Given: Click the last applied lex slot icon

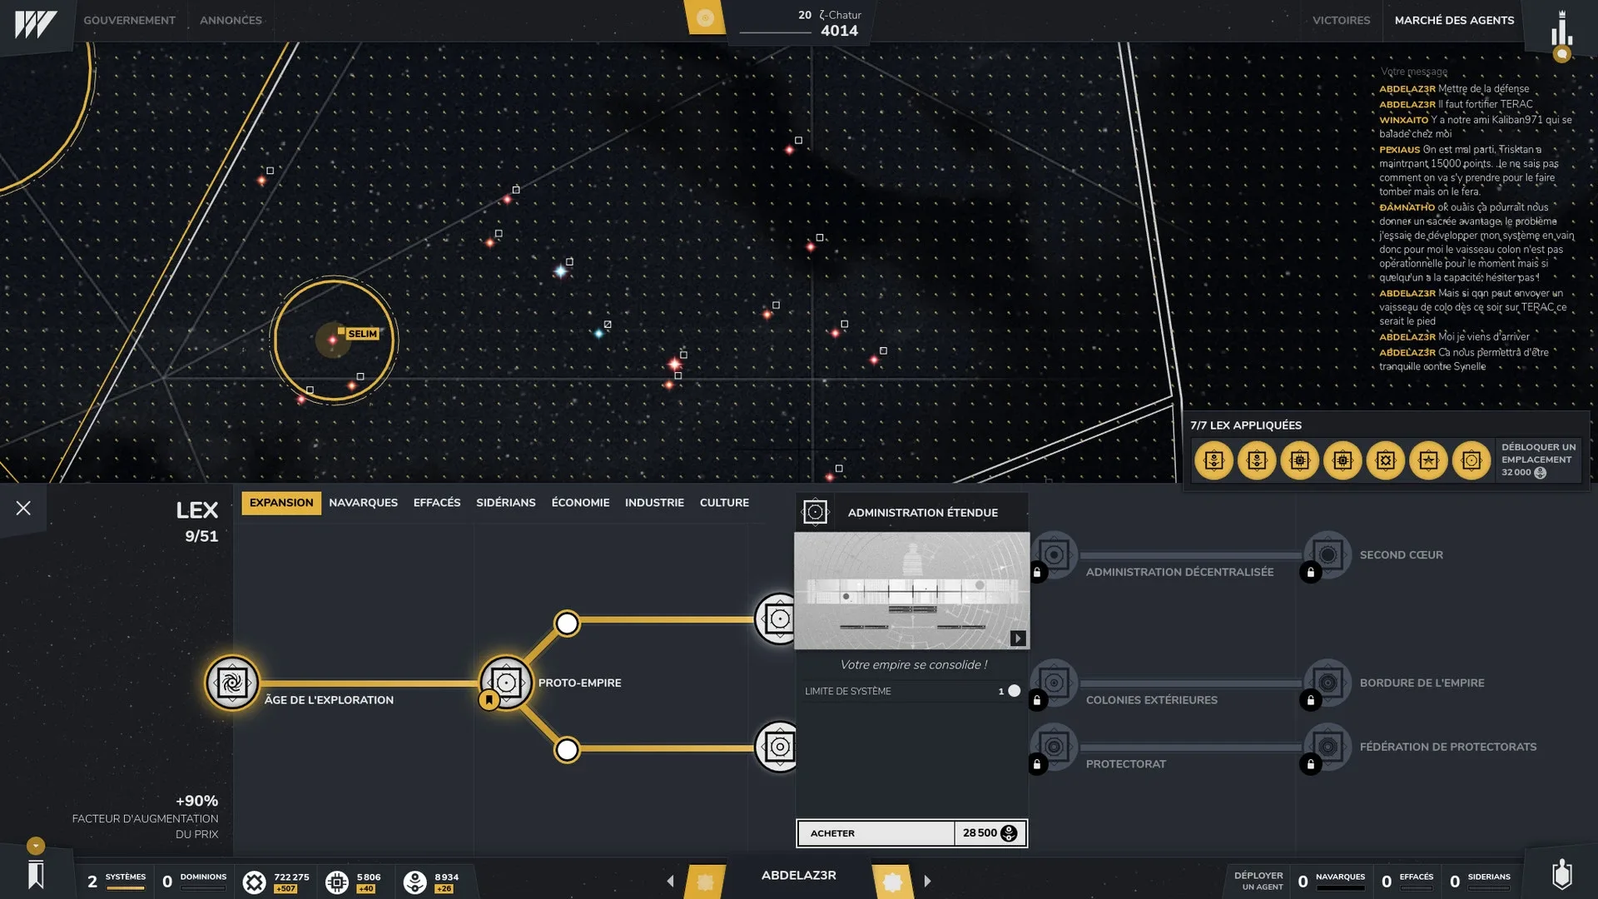Looking at the screenshot, I should pos(1471,460).
